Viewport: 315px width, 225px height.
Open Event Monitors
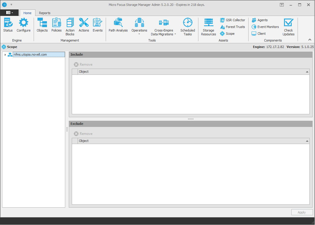tap(265, 27)
